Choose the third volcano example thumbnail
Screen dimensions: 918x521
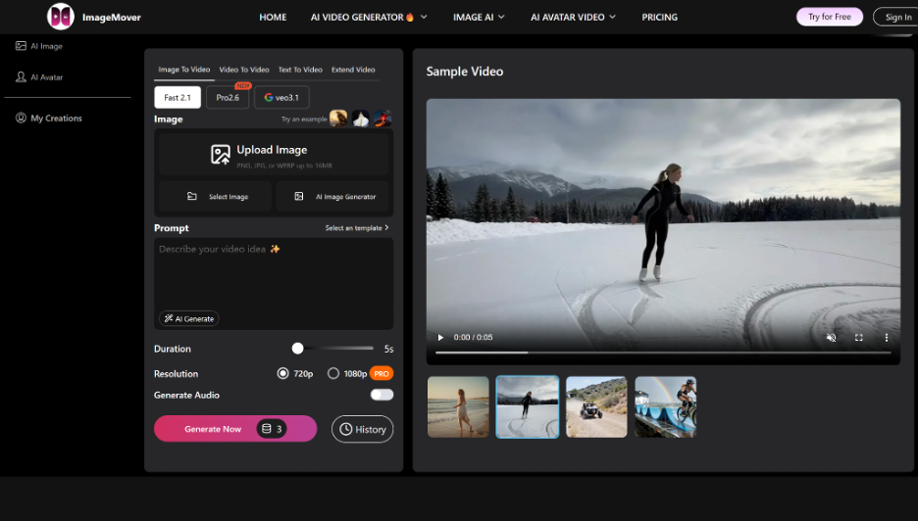click(382, 118)
